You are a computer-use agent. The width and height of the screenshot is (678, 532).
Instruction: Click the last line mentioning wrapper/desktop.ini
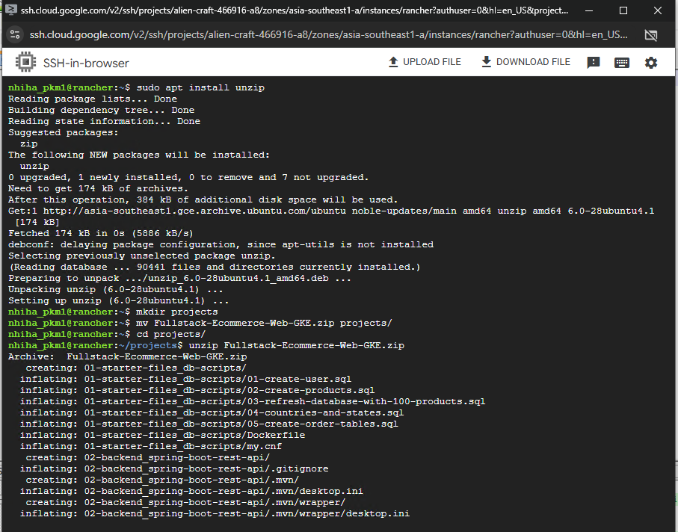point(247,513)
